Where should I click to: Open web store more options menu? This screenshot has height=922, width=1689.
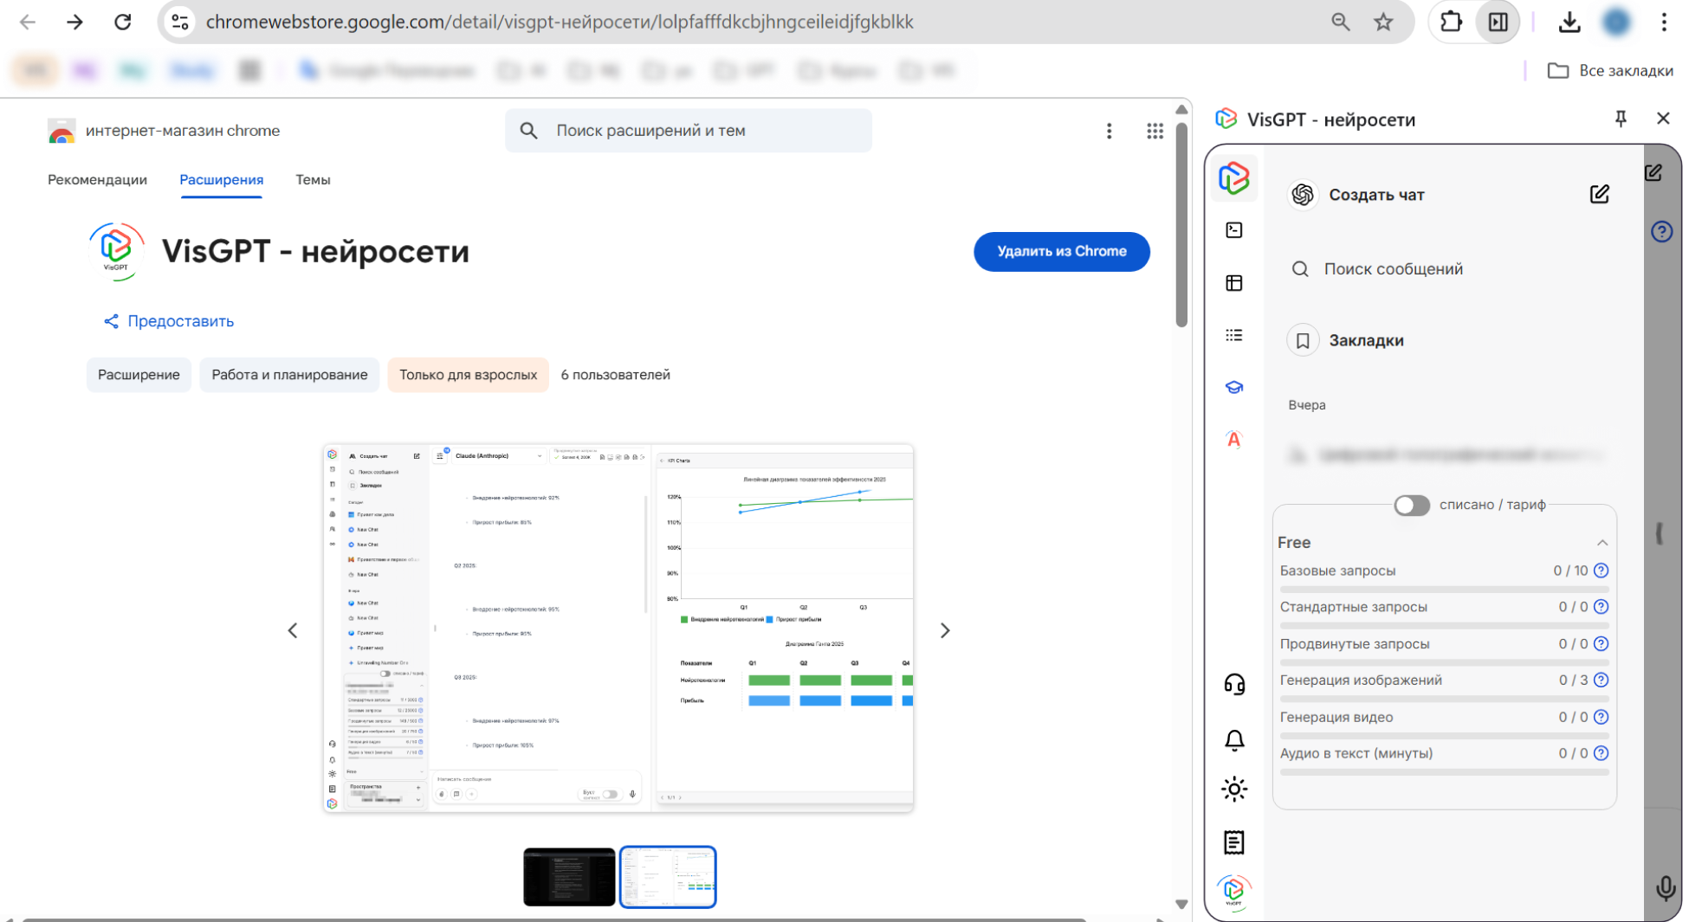click(x=1109, y=131)
